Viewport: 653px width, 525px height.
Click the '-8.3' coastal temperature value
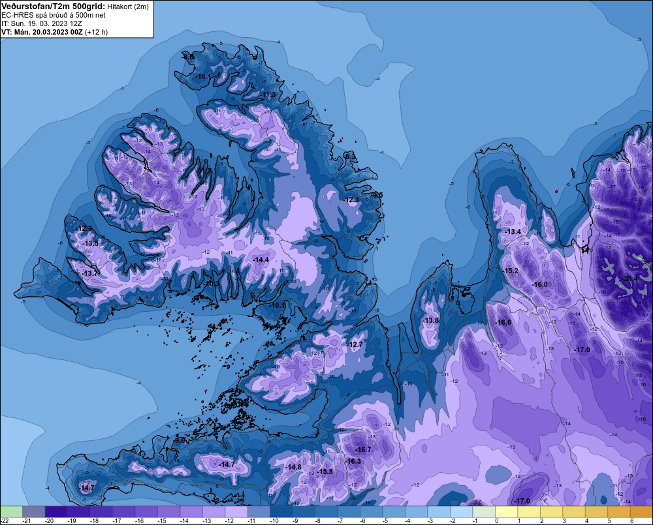[350, 157]
